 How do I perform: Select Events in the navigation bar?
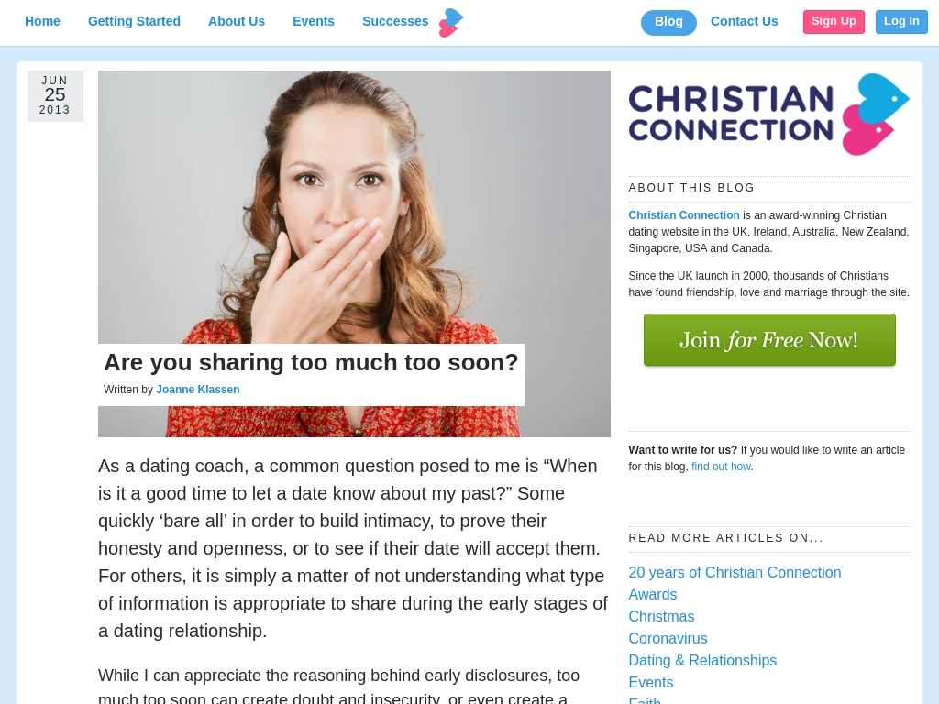point(314,22)
